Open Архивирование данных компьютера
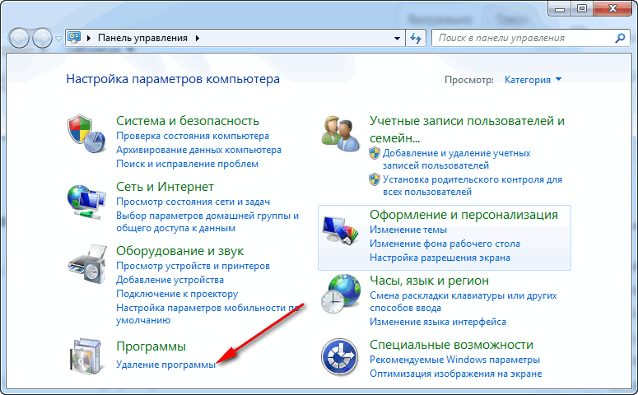Screen dimensions: 638x395 click(x=198, y=150)
